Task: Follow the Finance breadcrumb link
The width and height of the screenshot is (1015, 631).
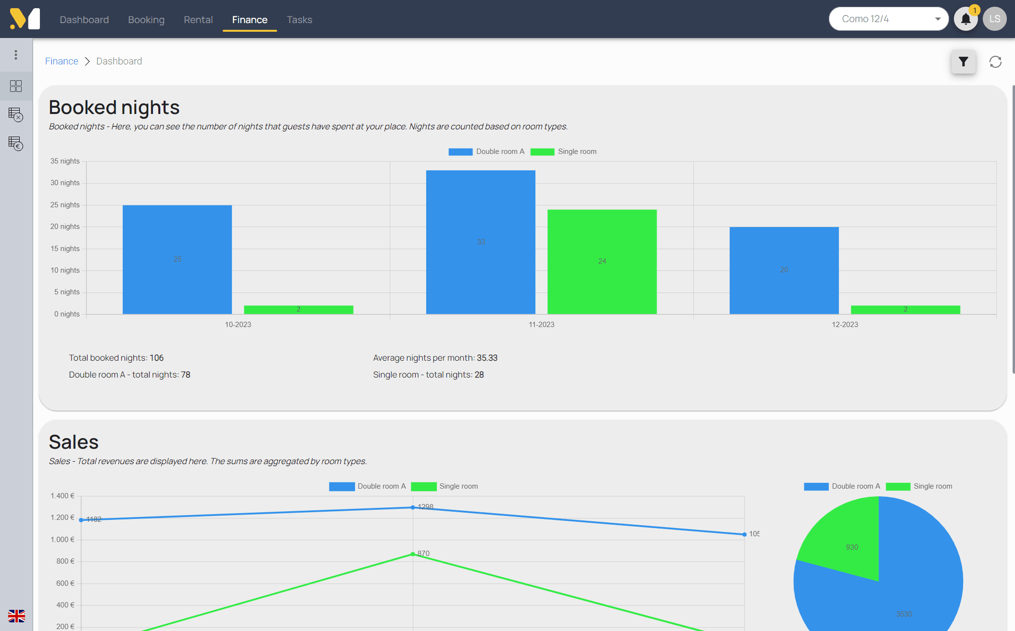Action: 62,61
